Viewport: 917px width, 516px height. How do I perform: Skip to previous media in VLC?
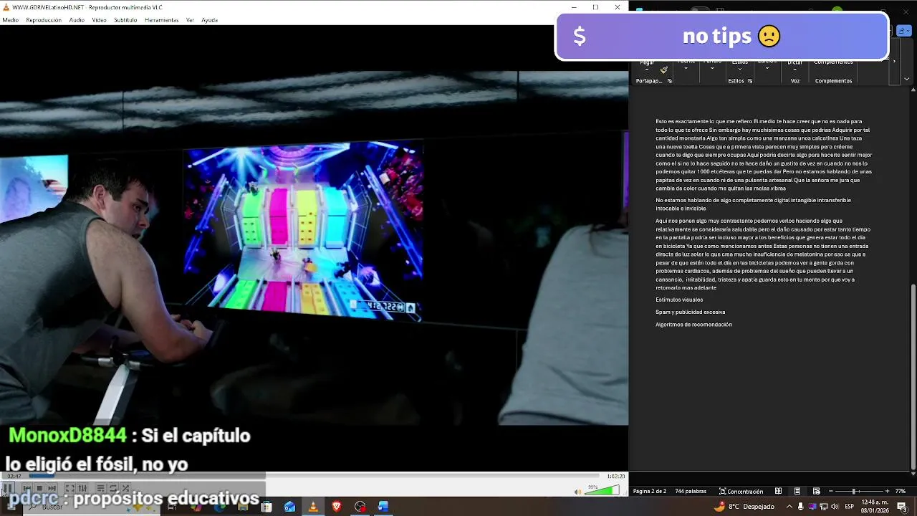(27, 488)
